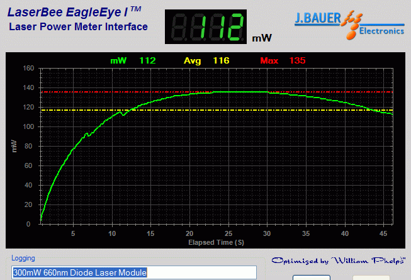Screen dimensions: 411x280
Task: Click the 160 tick on the y-axis
Action: (28, 68)
